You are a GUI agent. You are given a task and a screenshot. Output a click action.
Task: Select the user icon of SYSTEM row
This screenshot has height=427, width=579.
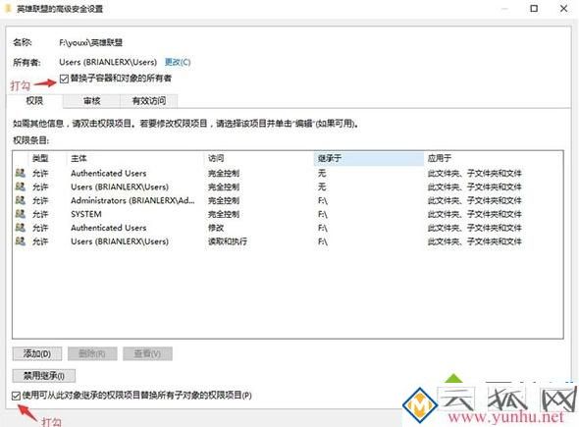pos(21,214)
